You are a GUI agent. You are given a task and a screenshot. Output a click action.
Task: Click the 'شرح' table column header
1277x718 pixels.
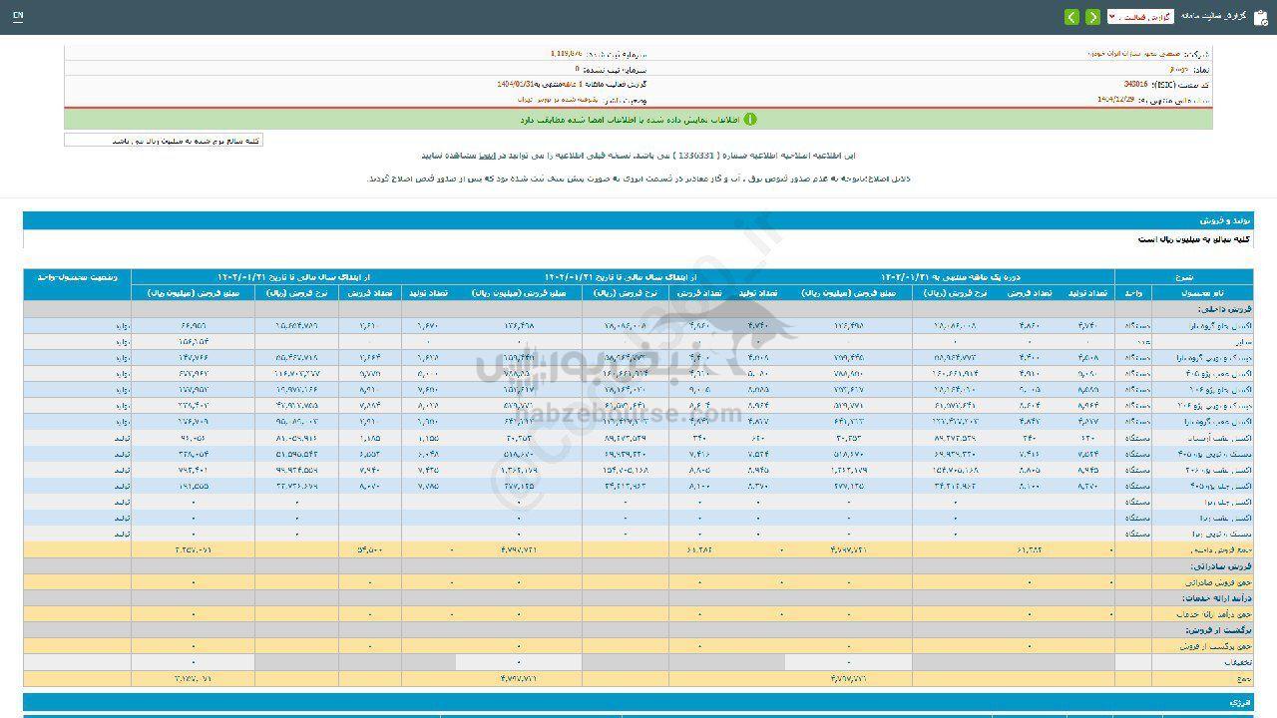1183,276
